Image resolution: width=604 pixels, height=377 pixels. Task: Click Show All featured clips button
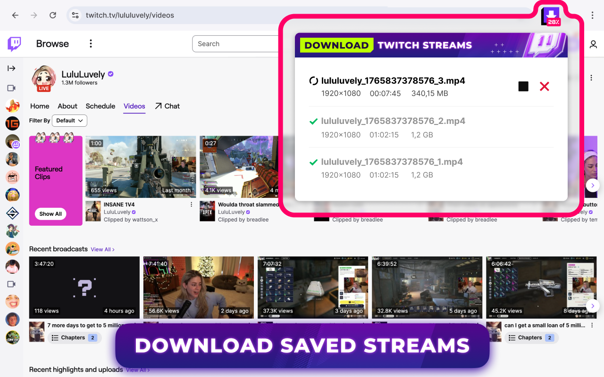(x=50, y=214)
